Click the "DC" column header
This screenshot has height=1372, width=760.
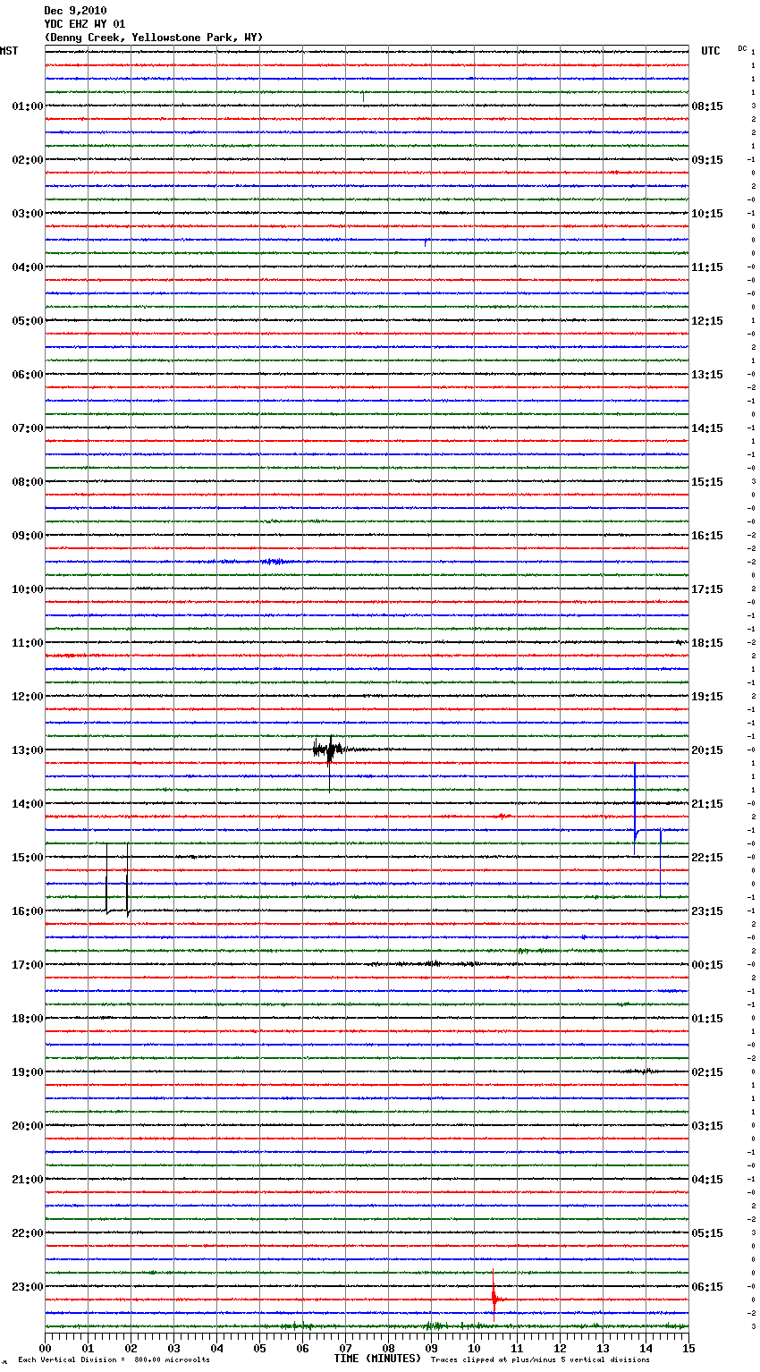pos(742,48)
